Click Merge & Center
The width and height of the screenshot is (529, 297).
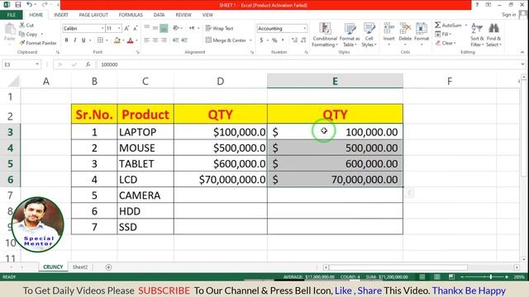coord(226,40)
